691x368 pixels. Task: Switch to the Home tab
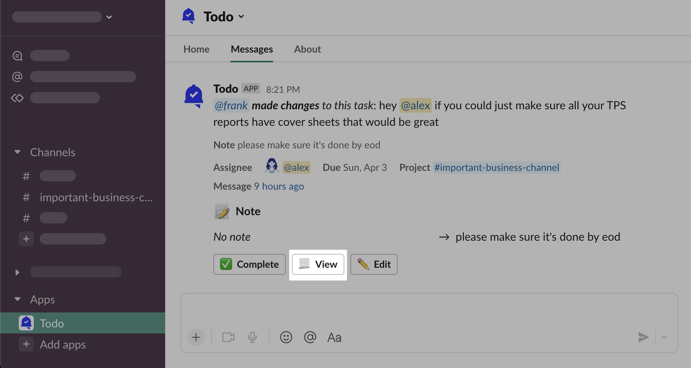pos(196,49)
